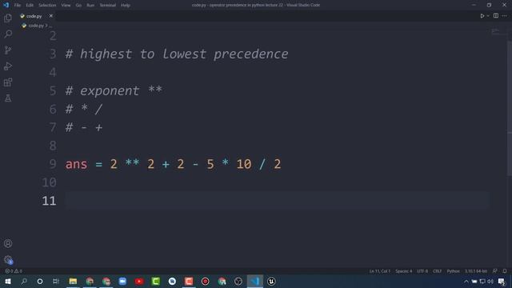The width and height of the screenshot is (512, 288).
Task: Click the feedback icon in status bar
Action: click(495, 271)
